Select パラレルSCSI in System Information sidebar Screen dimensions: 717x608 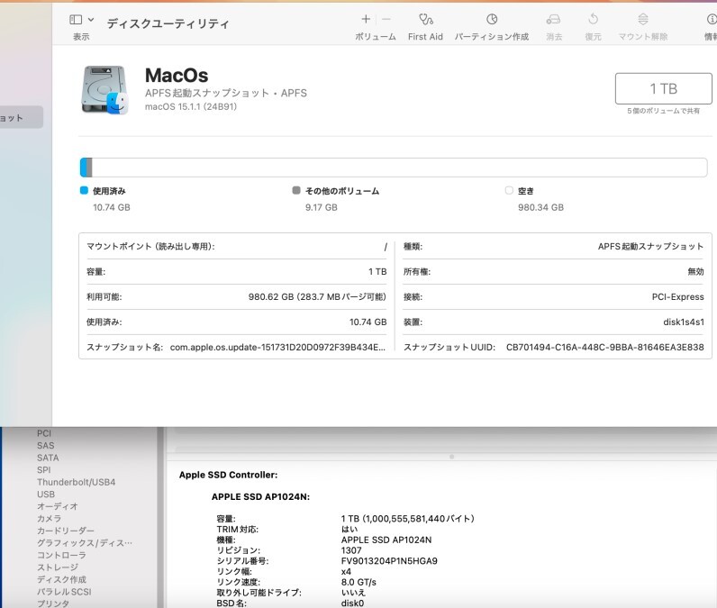click(64, 592)
